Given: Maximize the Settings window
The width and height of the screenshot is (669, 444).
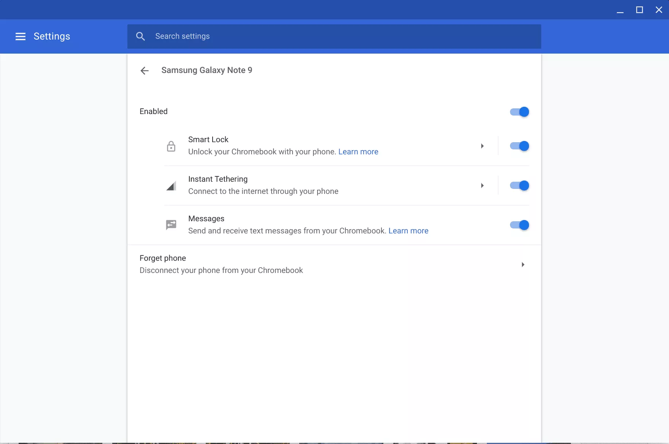Looking at the screenshot, I should point(639,10).
